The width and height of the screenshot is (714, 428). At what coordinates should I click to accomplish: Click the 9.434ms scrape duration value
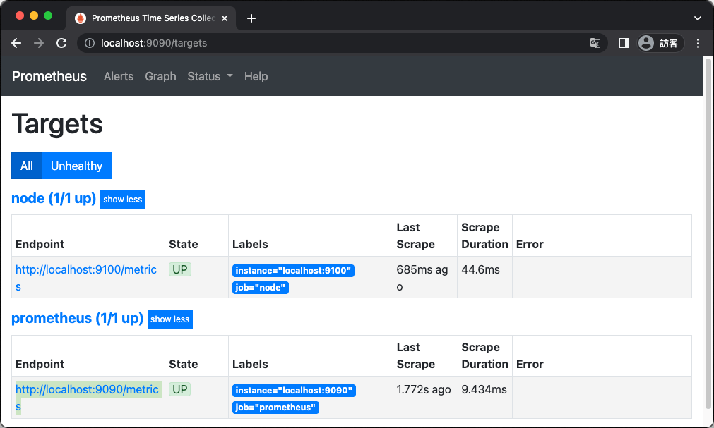pos(484,389)
